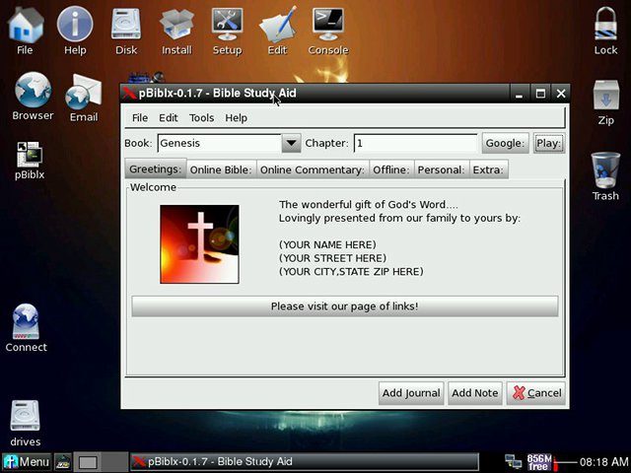Click the Add Note button
This screenshot has width=631, height=473.
tap(475, 393)
